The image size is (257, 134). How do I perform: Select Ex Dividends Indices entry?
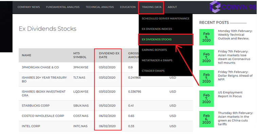(x=157, y=29)
